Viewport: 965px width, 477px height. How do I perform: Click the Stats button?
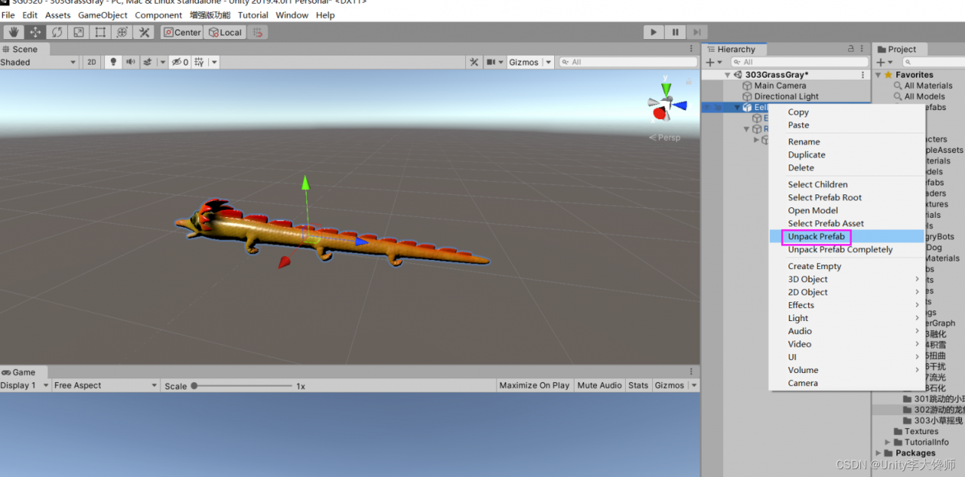639,385
